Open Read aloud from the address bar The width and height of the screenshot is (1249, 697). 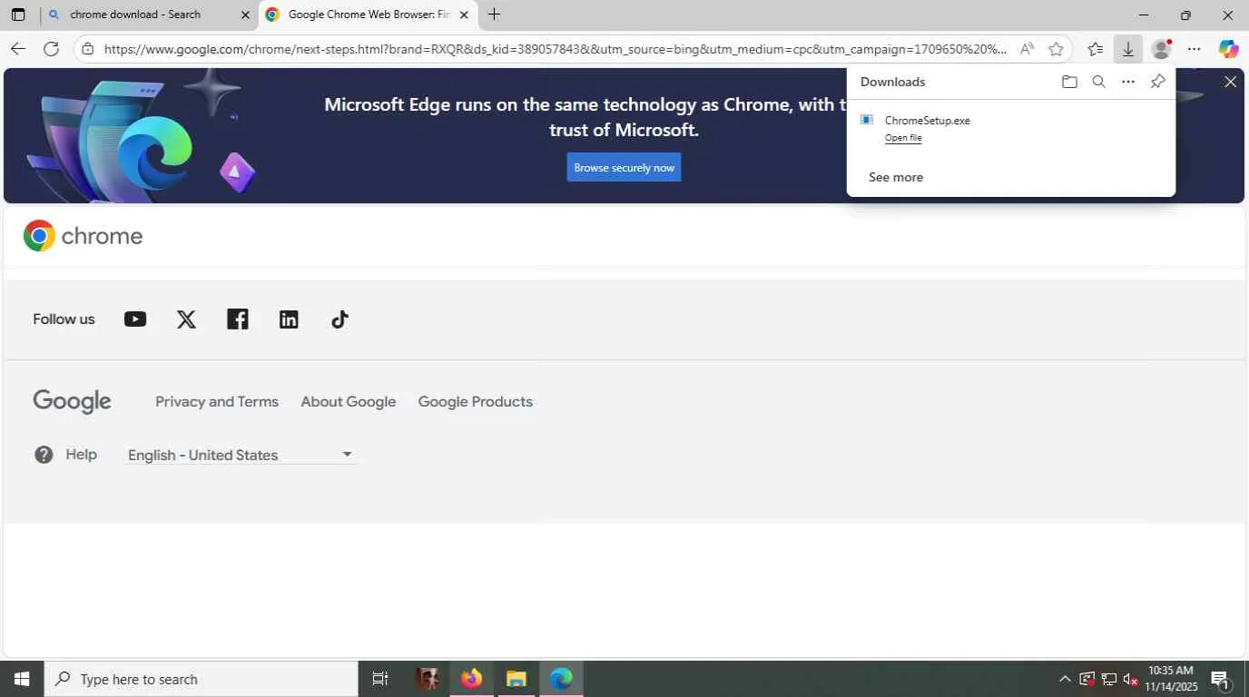point(1027,49)
